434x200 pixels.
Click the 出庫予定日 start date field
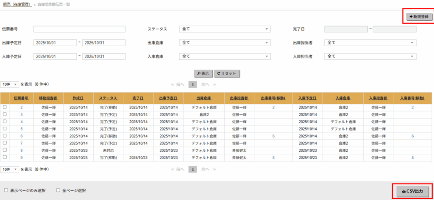click(55, 43)
